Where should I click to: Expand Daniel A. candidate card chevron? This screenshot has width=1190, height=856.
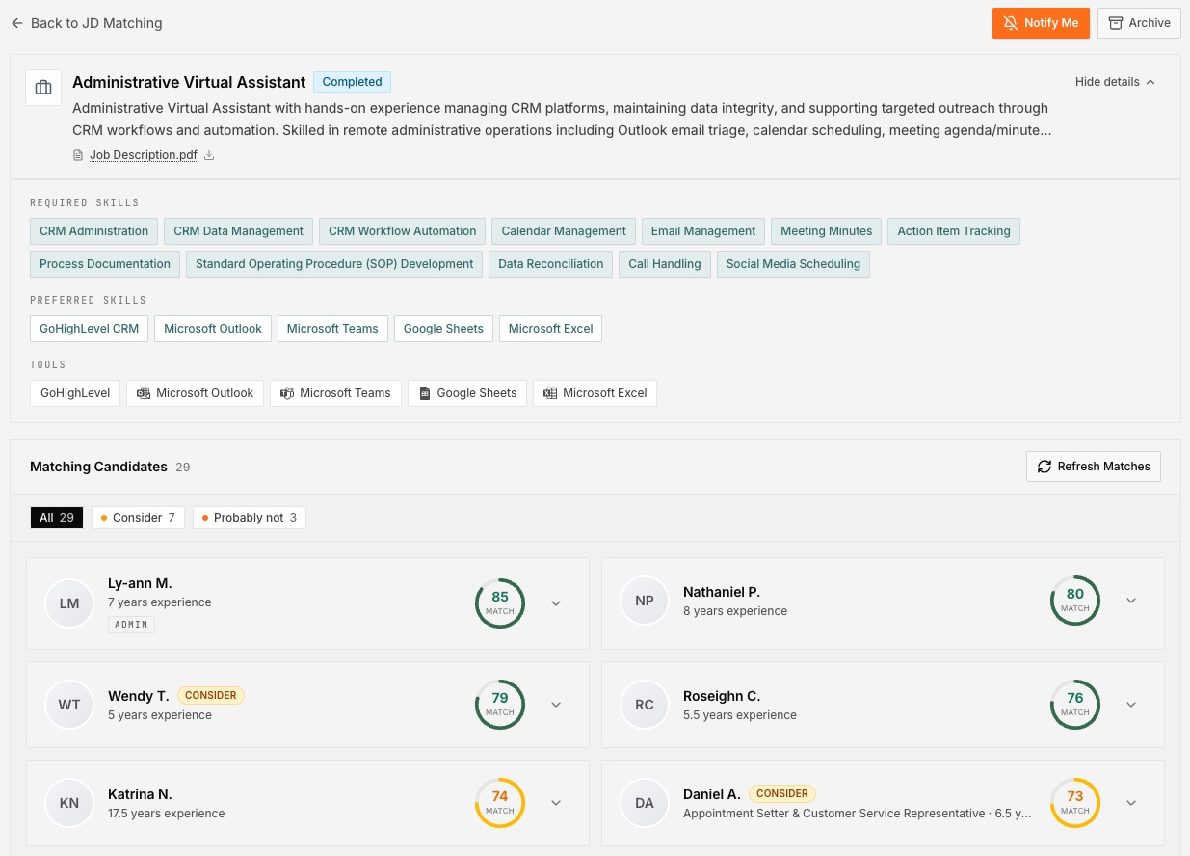point(1131,803)
